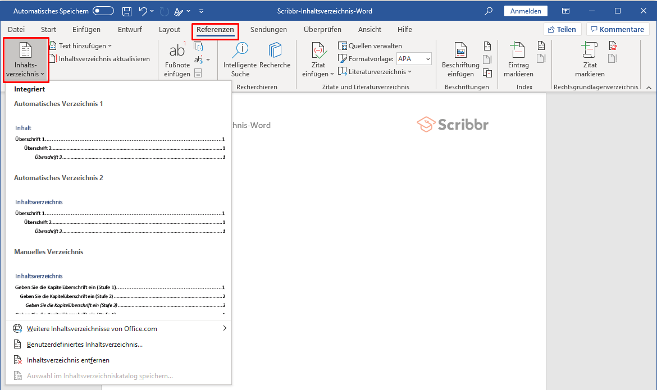
Task: Click the Teilen button
Action: 562,29
